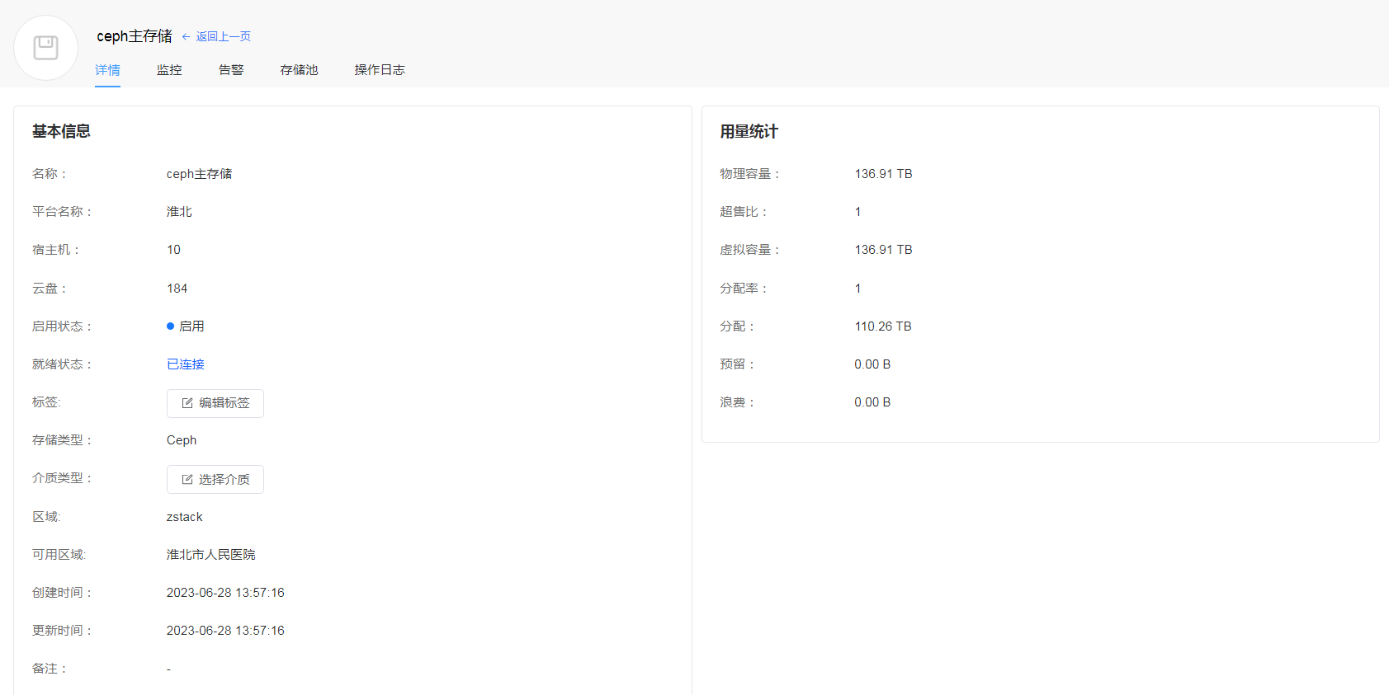The image size is (1389, 695).
Task: Click the 创建时间 value 2023-06-28 13:57:16
Action: [225, 593]
